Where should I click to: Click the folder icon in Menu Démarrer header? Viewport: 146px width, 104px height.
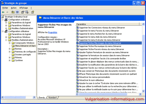40,18
